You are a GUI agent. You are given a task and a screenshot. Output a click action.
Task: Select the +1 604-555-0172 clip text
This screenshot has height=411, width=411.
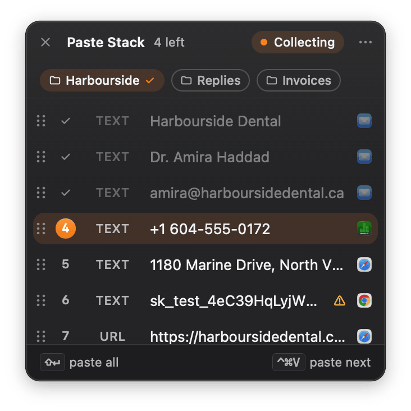point(210,229)
